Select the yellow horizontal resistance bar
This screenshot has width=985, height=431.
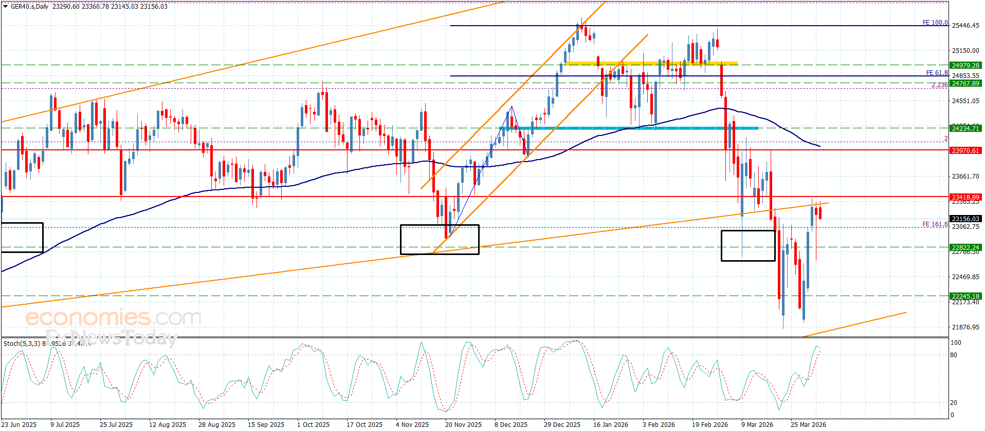point(651,63)
